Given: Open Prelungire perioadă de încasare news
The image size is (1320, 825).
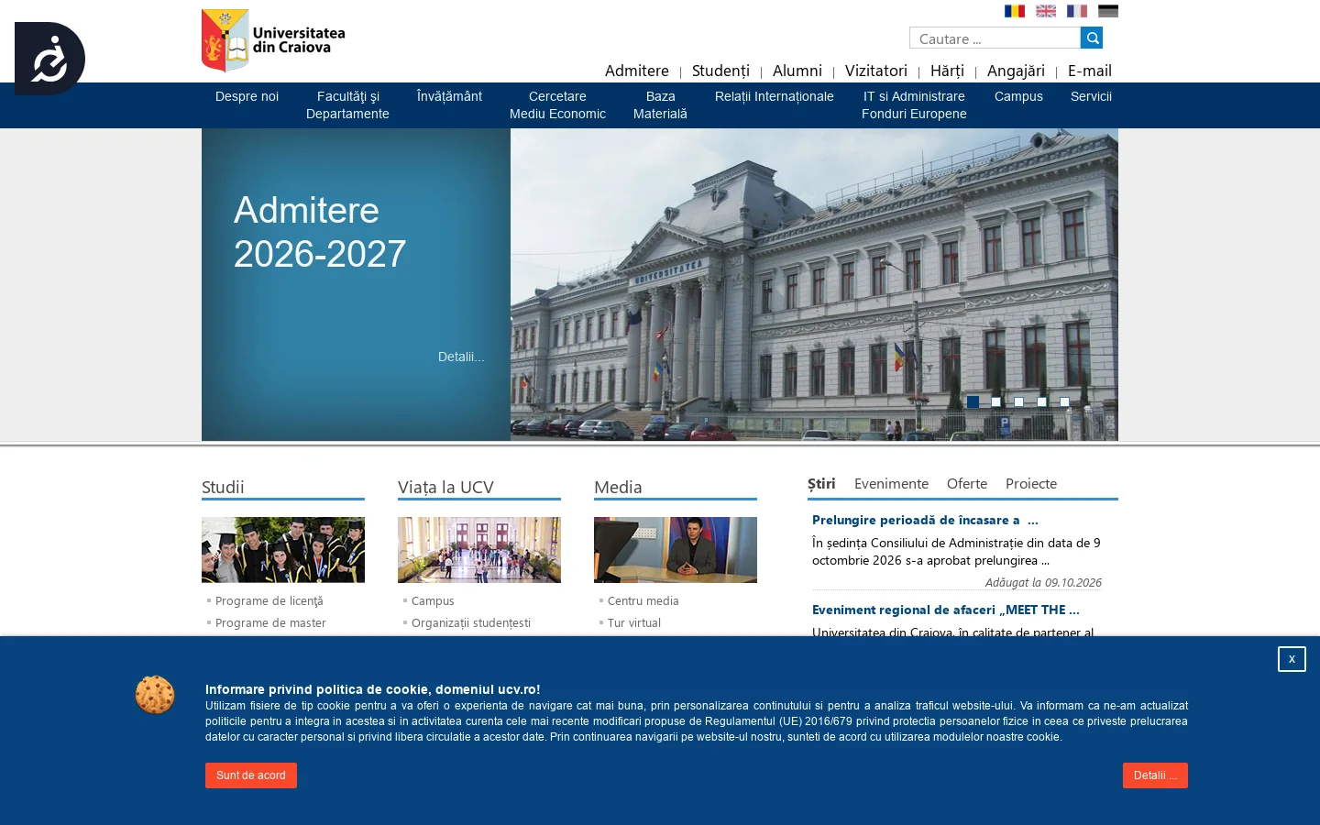Looking at the screenshot, I should [x=925, y=520].
